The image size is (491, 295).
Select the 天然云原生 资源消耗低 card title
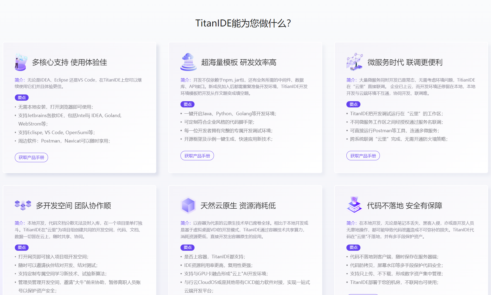coord(238,205)
